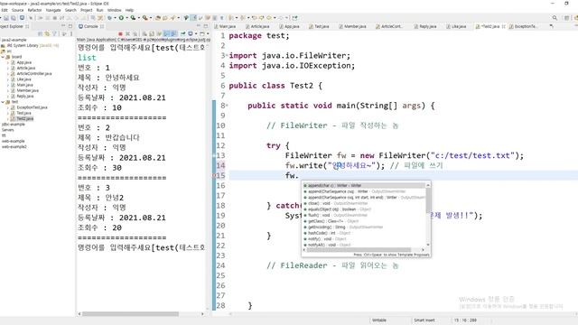The image size is (578, 325).
Task: Choose close() : void in autocomplete popup
Action: [x=364, y=203]
